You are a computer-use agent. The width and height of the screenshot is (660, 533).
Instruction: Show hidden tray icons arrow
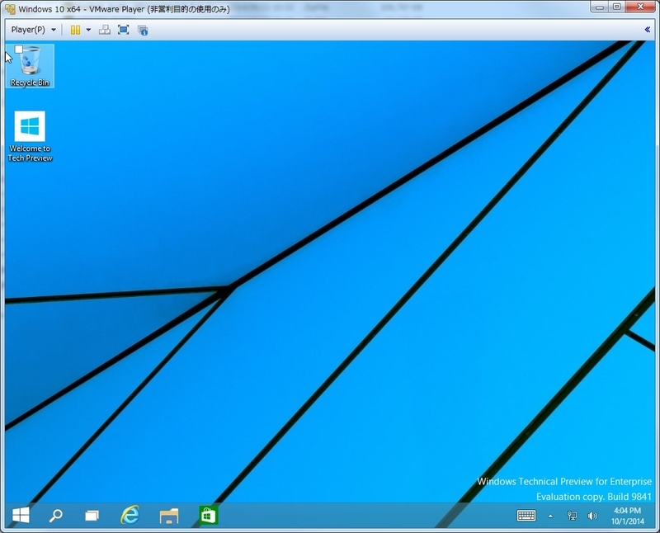pyautogui.click(x=550, y=516)
